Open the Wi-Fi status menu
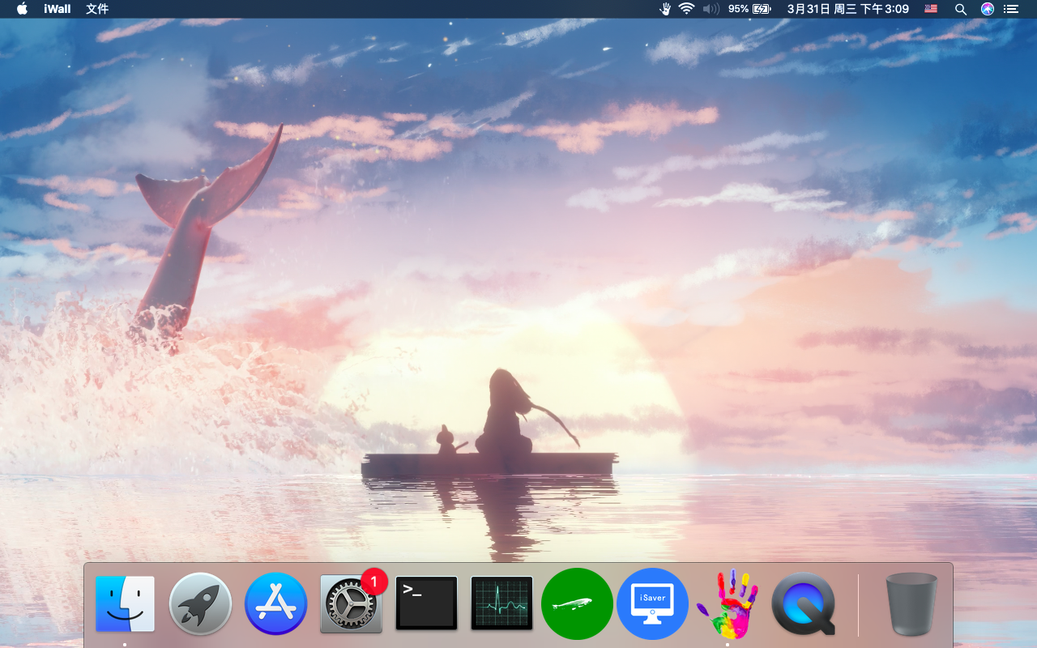1037x648 pixels. (x=687, y=9)
